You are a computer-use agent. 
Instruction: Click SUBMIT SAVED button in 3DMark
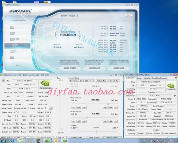click(x=119, y=68)
